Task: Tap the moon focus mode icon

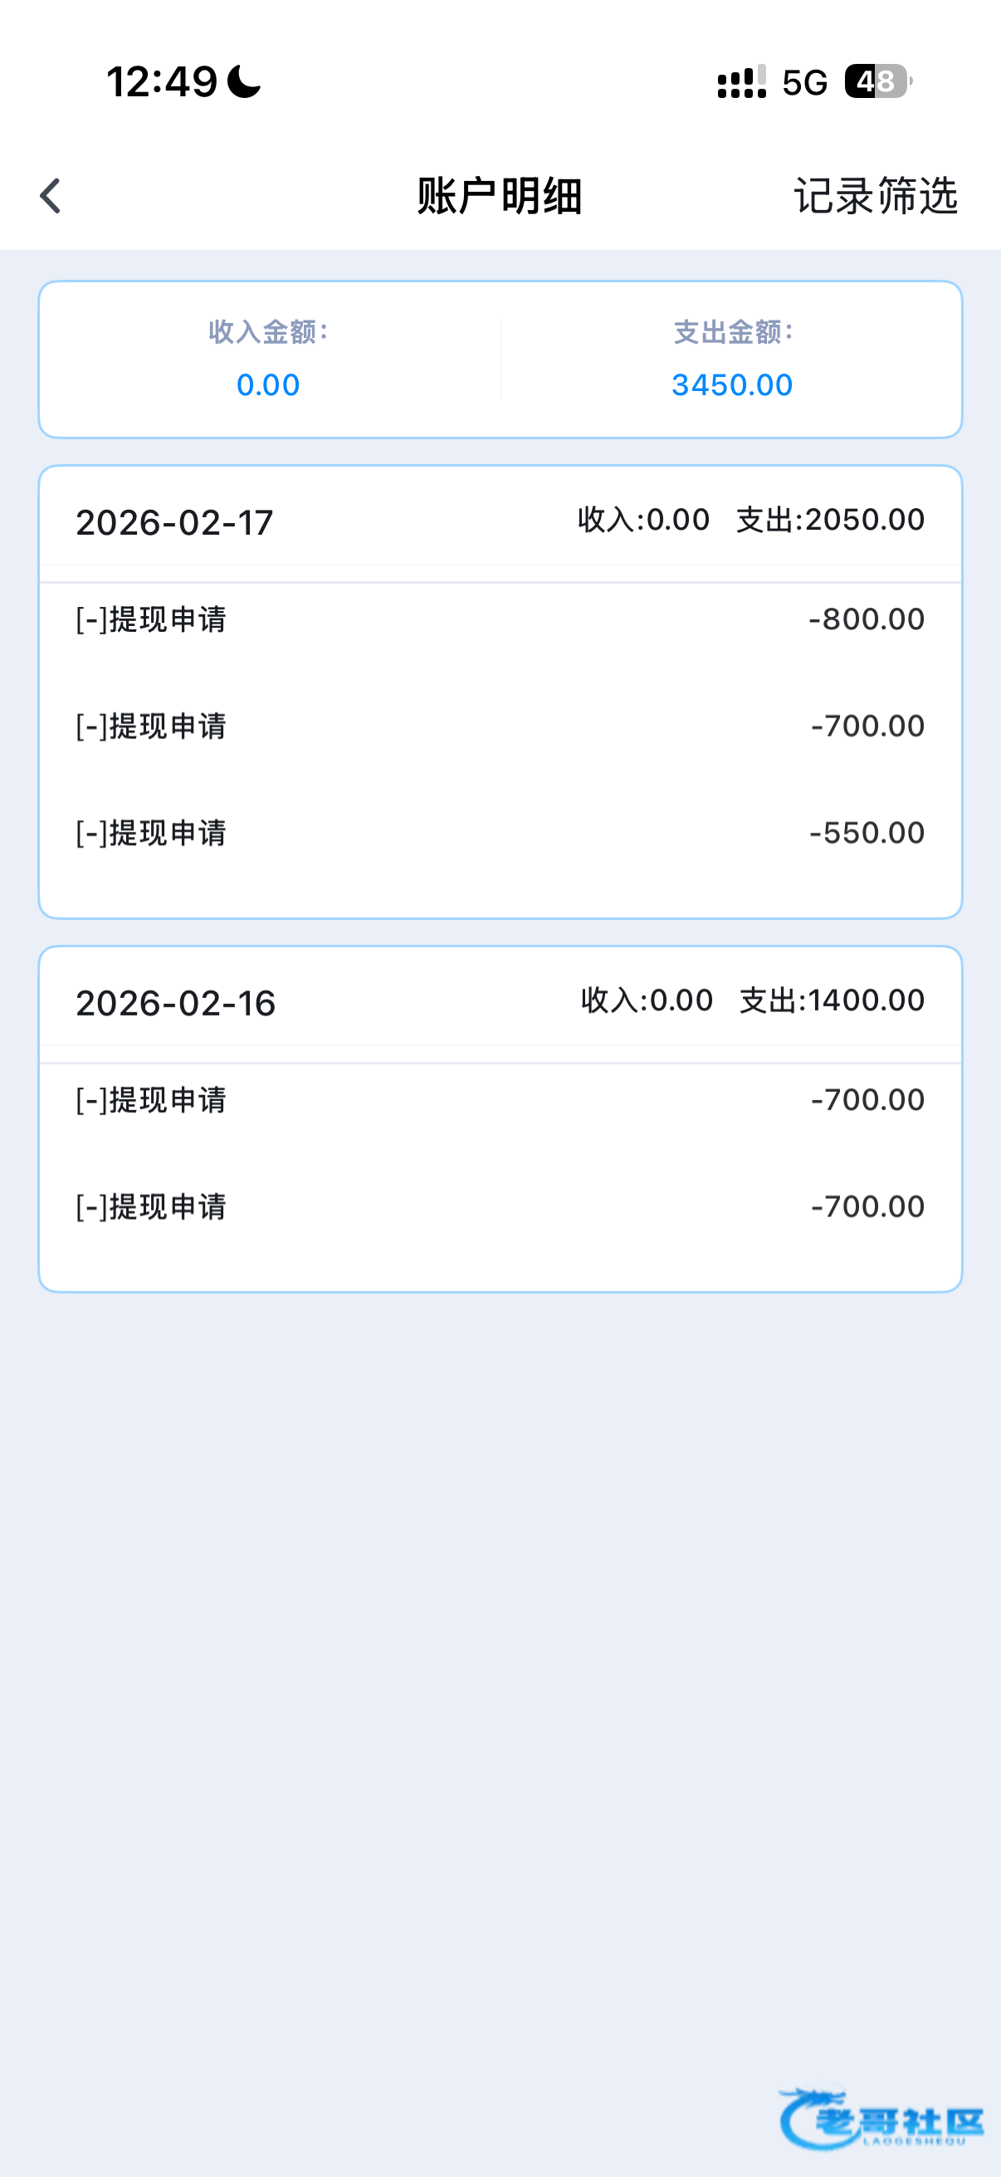Action: coord(244,82)
